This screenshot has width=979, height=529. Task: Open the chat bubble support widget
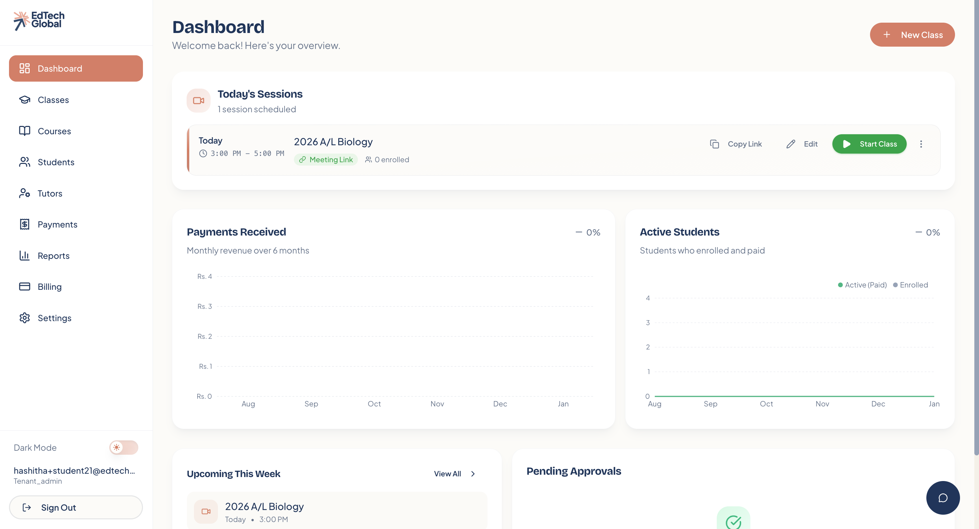943,497
